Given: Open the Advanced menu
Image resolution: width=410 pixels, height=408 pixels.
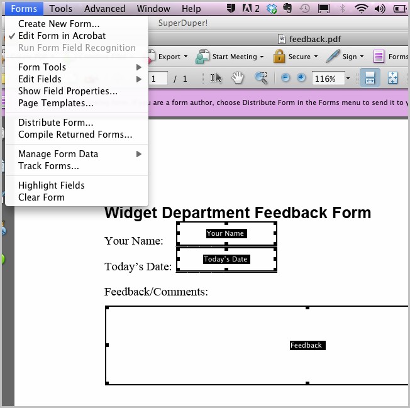Looking at the screenshot, I should click(104, 9).
